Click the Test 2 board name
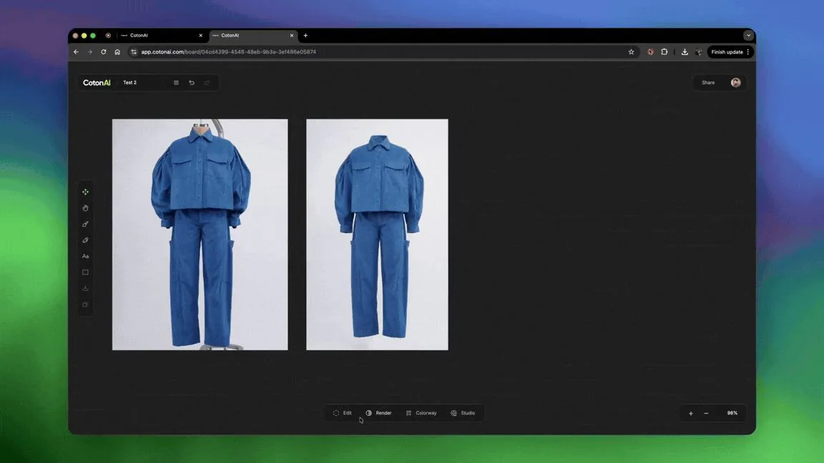824x463 pixels. pos(129,82)
